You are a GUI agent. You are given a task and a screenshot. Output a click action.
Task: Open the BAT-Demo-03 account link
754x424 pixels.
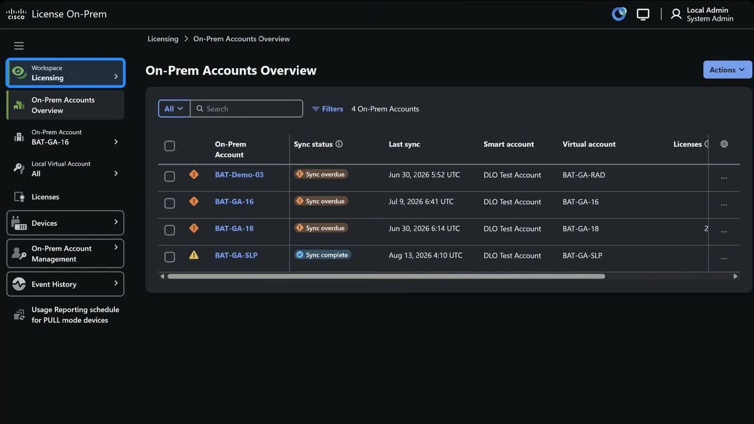point(239,175)
